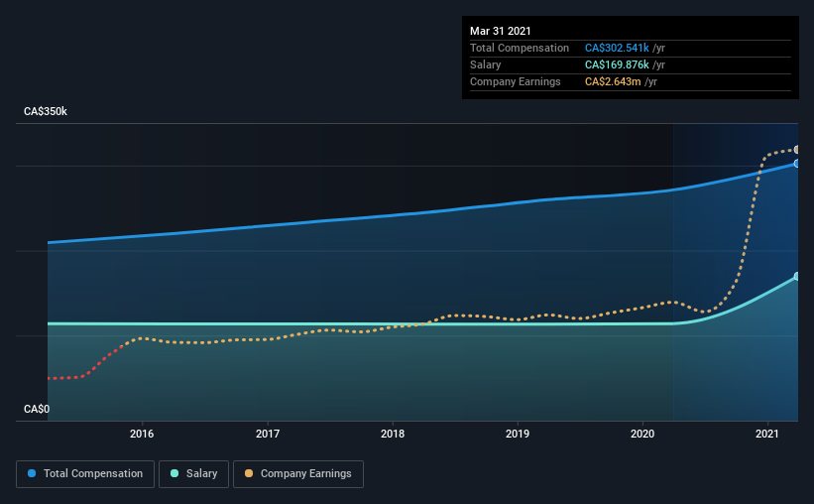Click the Company Earnings endpoint marker
Viewport: 814px width, 504px height.
coord(797,150)
